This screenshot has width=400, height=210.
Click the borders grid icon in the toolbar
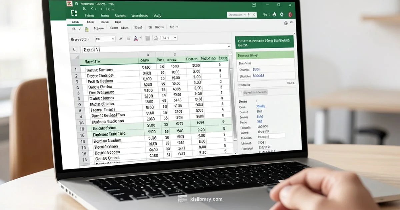pyautogui.click(x=147, y=38)
